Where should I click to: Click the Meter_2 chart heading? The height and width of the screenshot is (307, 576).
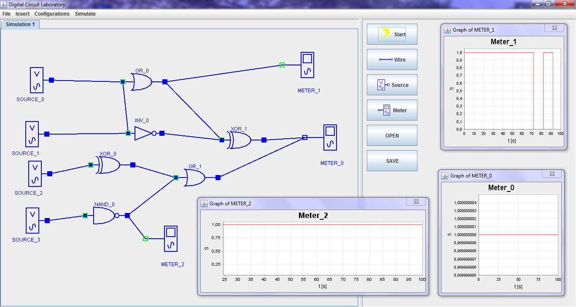(x=313, y=215)
